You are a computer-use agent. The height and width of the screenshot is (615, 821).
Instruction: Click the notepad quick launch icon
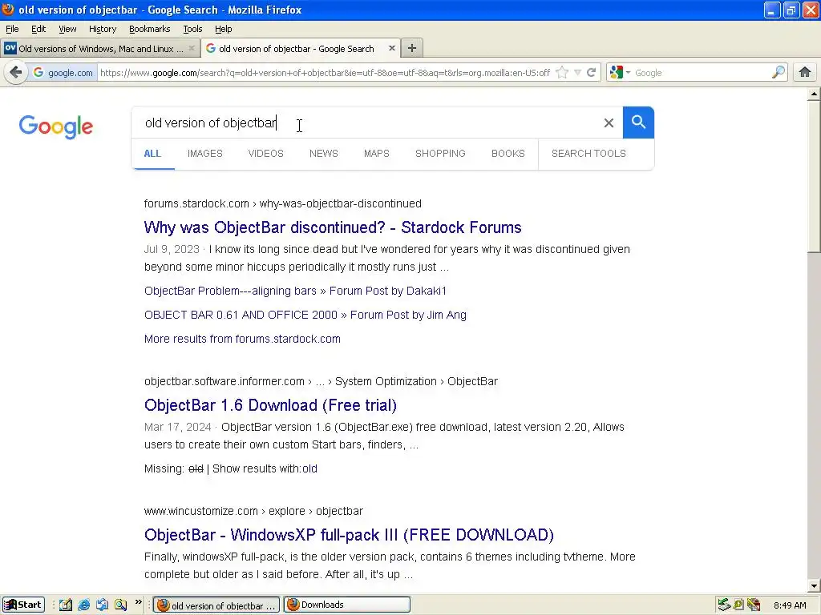[66, 605]
